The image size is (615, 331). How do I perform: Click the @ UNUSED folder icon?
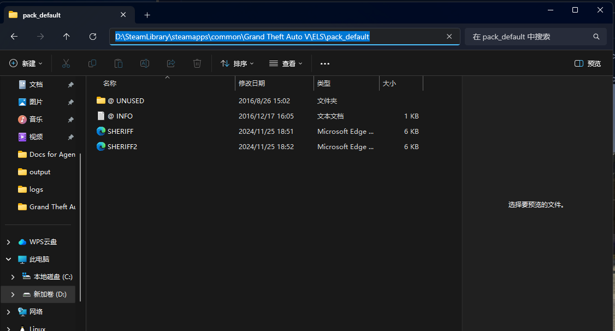click(101, 101)
